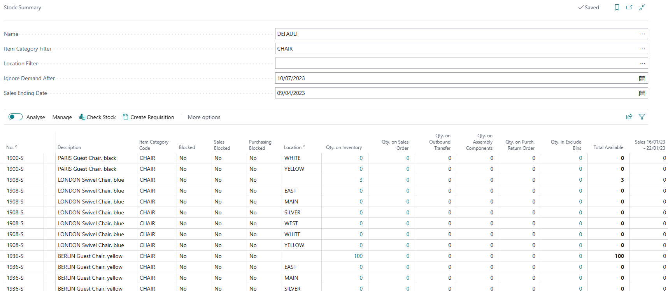Image resolution: width=668 pixels, height=291 pixels.
Task: Click the share icon above the table
Action: tap(629, 117)
